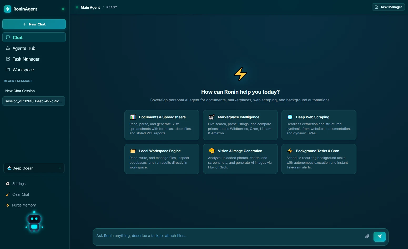Click the Documents & Spreadsheets chart icon
408x249 pixels.
click(x=133, y=117)
